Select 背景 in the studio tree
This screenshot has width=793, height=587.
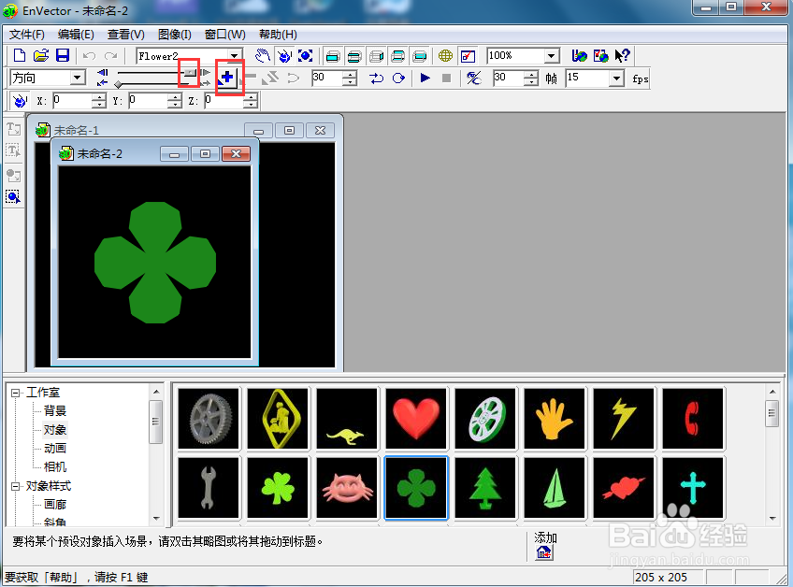55,411
